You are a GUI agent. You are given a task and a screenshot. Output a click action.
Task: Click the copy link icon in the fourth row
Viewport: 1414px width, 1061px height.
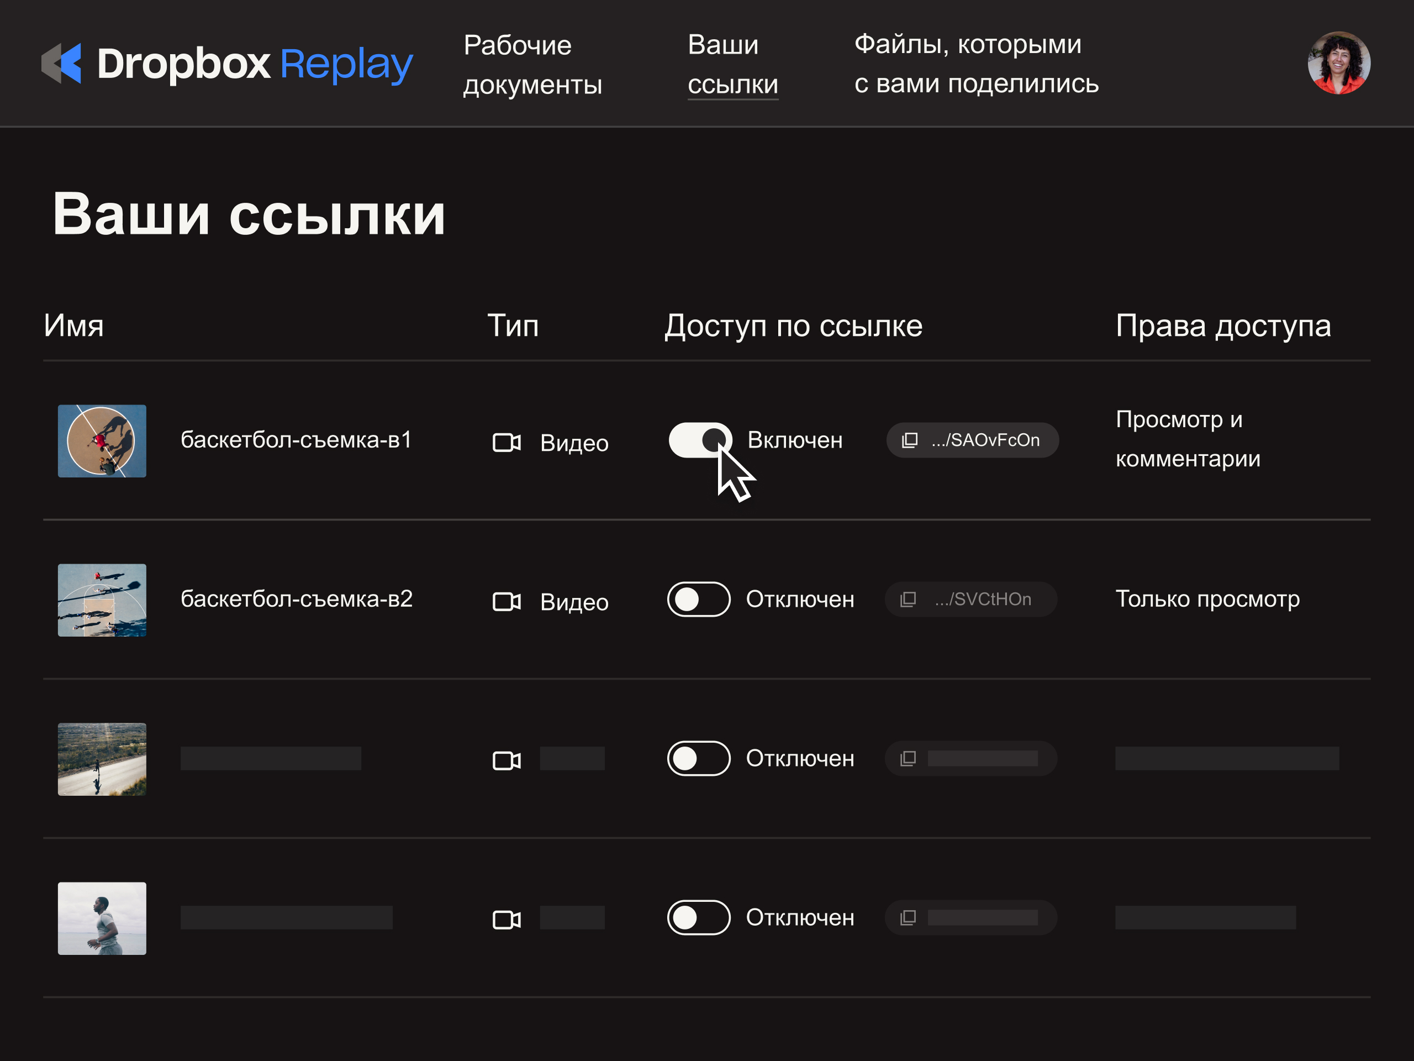click(908, 918)
